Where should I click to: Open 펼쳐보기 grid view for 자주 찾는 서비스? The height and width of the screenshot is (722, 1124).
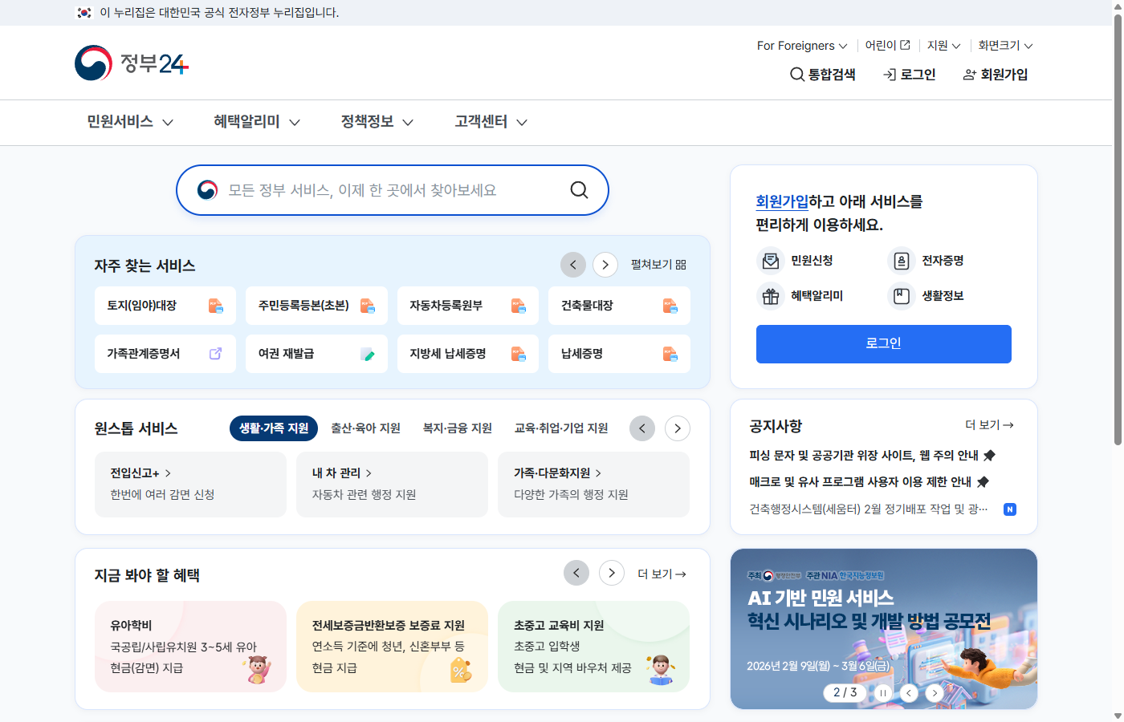(x=658, y=264)
